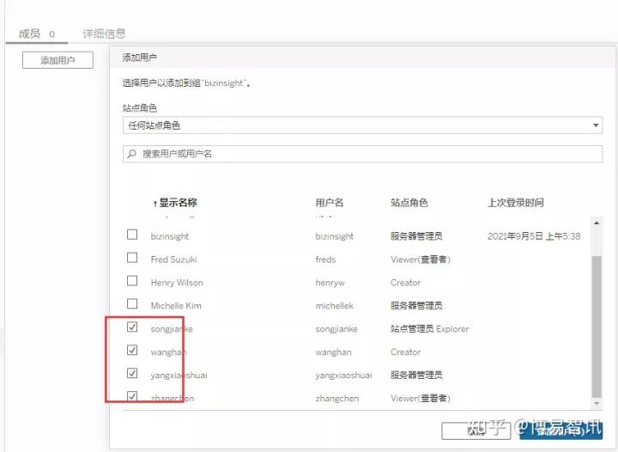Sort by 上次登录时间 column header

(x=516, y=203)
